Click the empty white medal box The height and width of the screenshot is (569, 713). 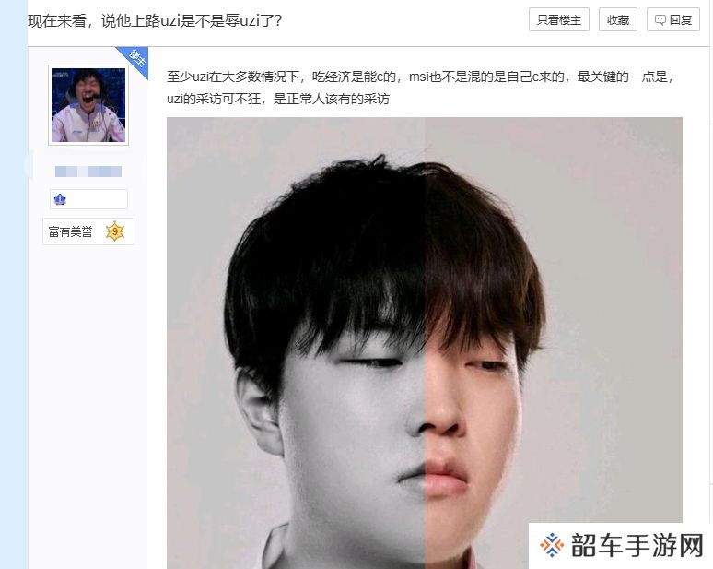tap(88, 199)
